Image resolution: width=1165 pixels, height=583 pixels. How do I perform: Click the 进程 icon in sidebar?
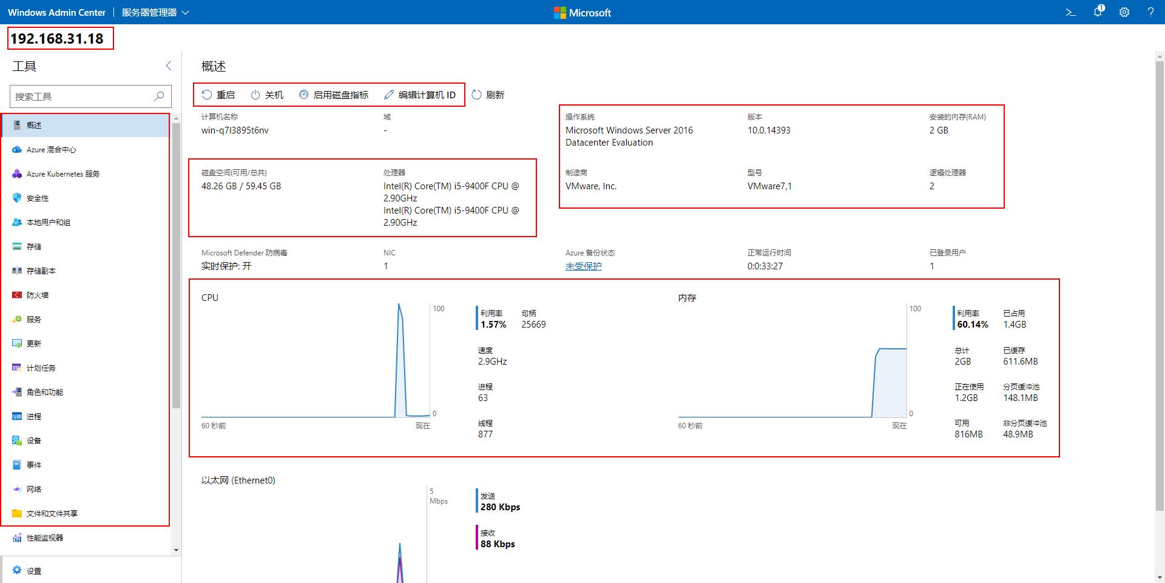click(x=17, y=416)
